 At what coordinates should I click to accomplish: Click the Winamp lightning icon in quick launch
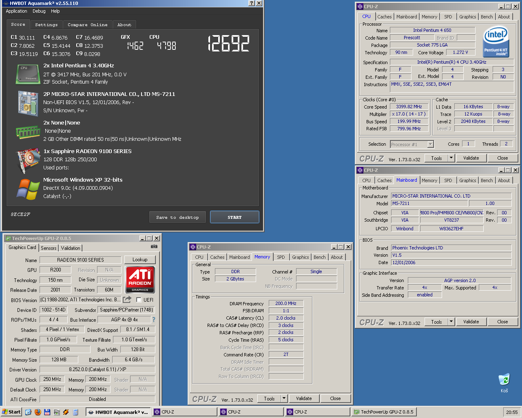point(66,412)
